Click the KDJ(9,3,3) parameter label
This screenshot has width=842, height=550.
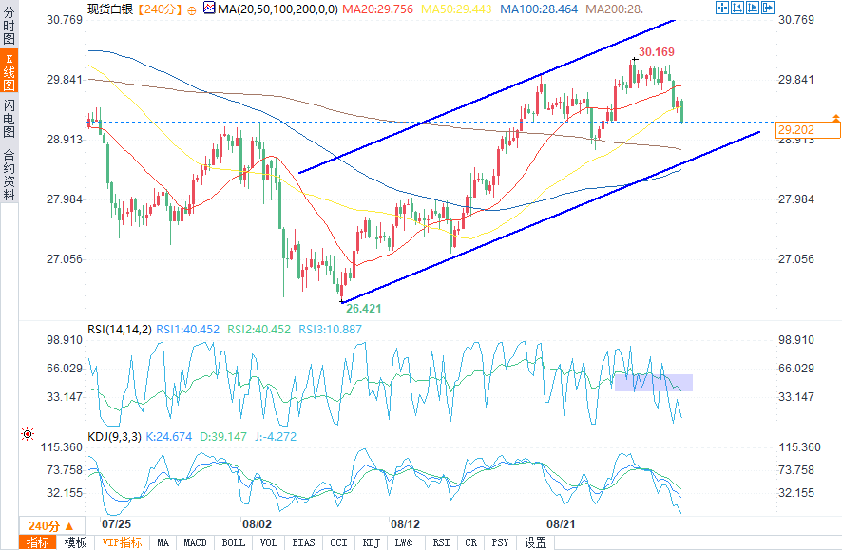[114, 436]
